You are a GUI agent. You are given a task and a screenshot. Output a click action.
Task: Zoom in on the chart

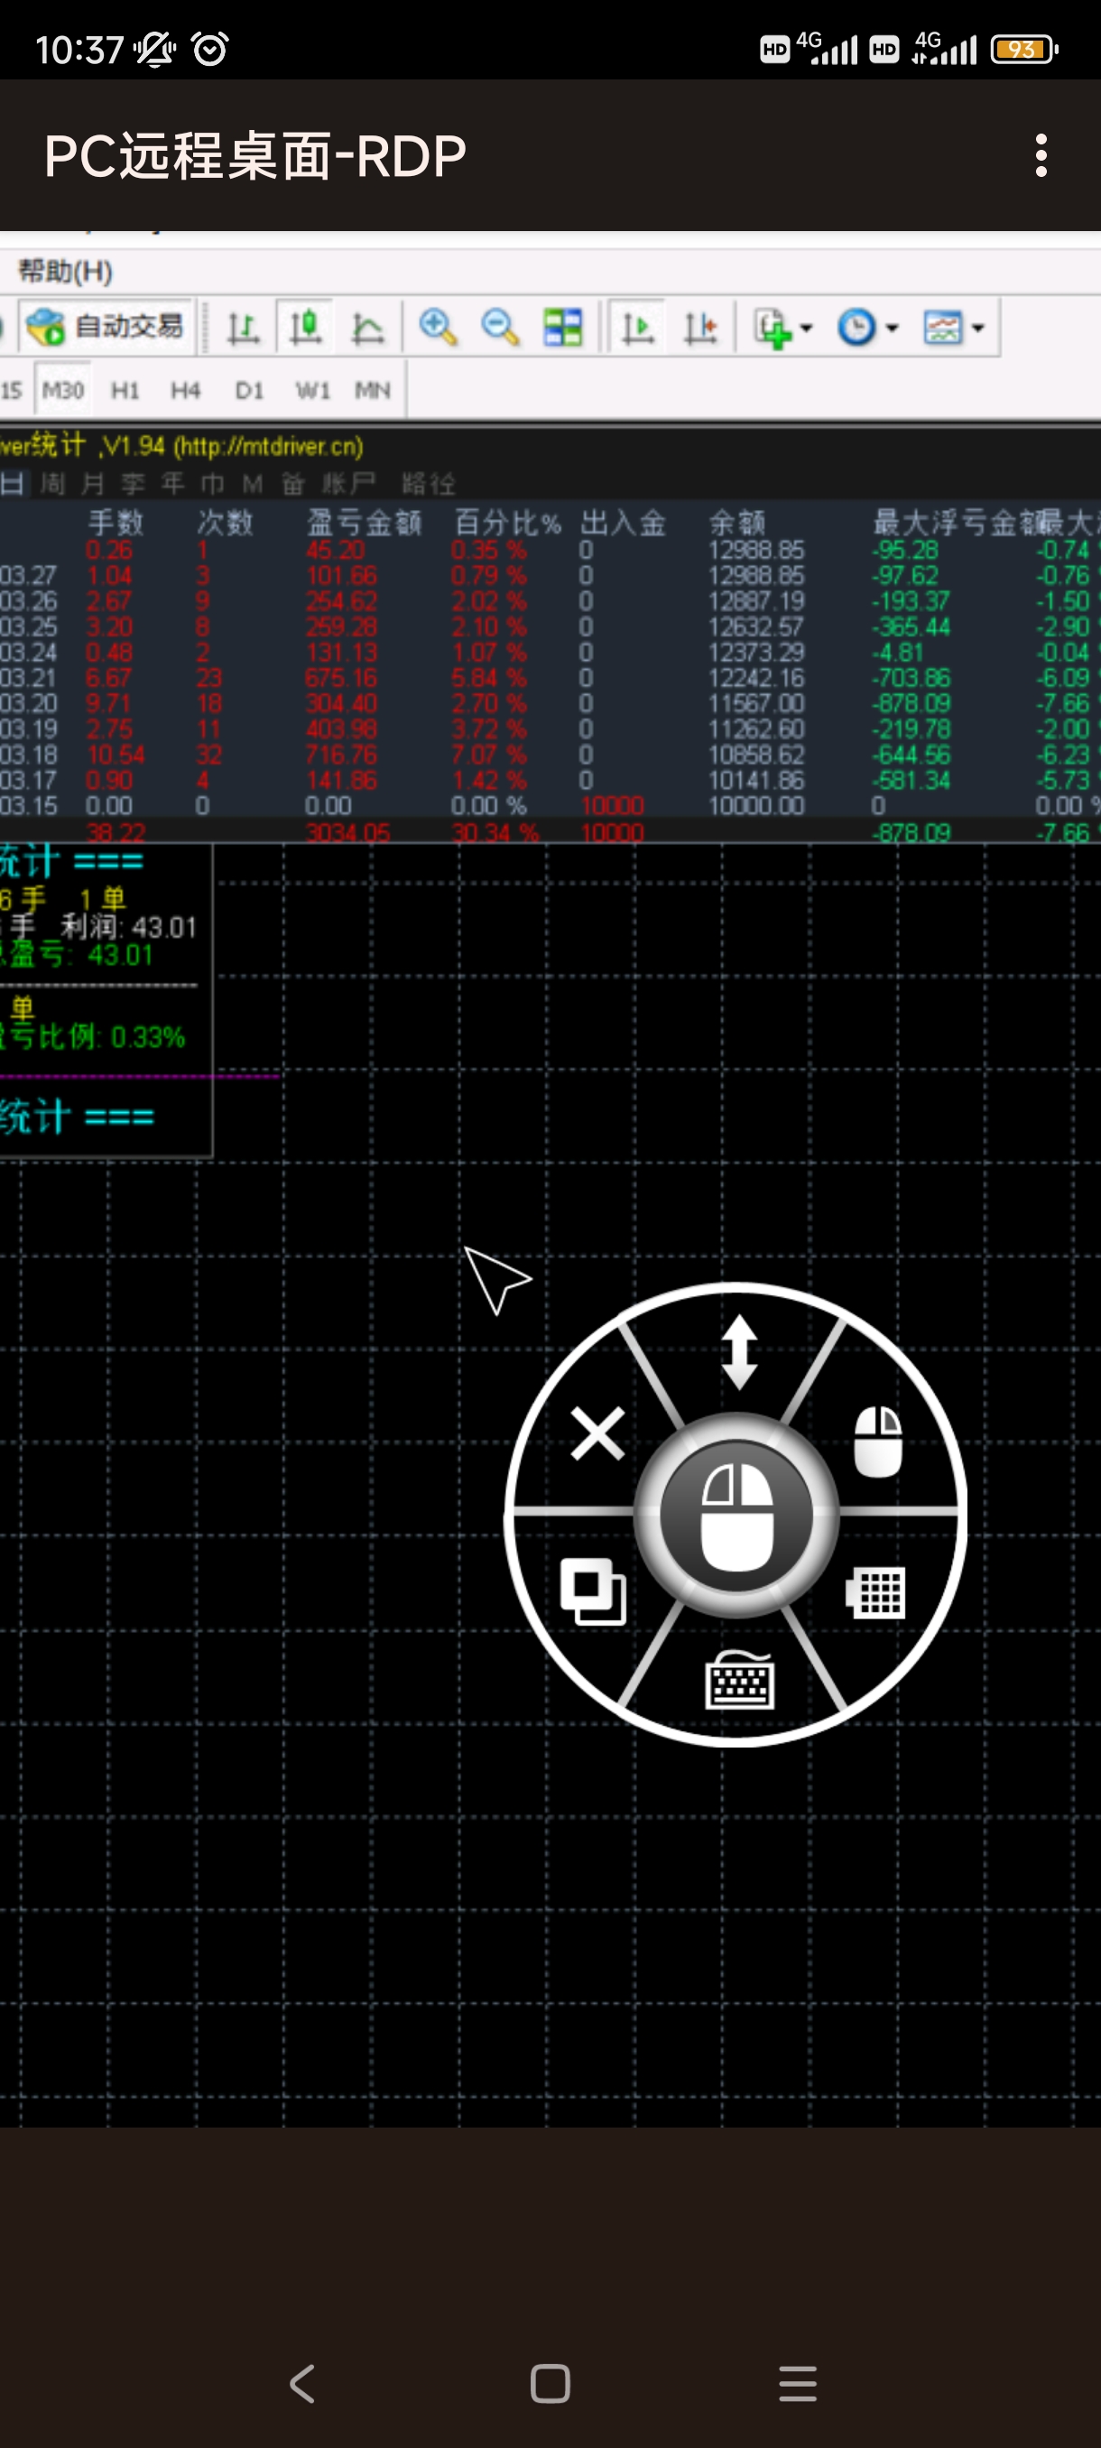[x=437, y=329]
